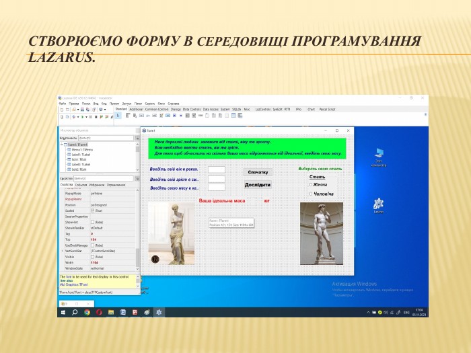Select the Чоловіча radio button
471x353 pixels.
pos(311,194)
